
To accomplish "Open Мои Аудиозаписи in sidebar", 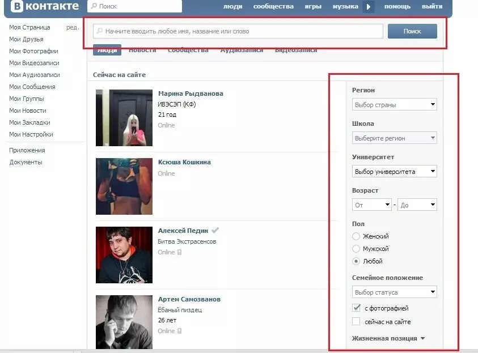I will point(35,75).
